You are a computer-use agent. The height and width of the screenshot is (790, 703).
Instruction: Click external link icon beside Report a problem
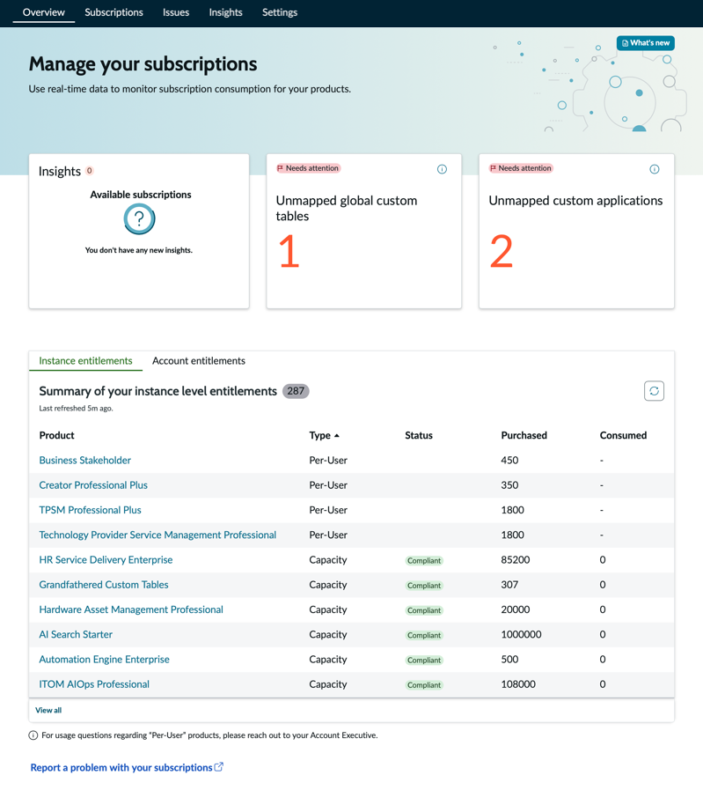pyautogui.click(x=219, y=767)
